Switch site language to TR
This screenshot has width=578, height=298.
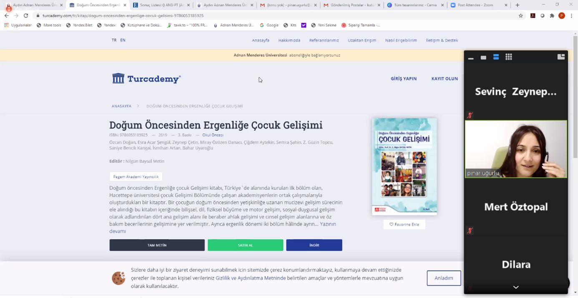pos(114,40)
